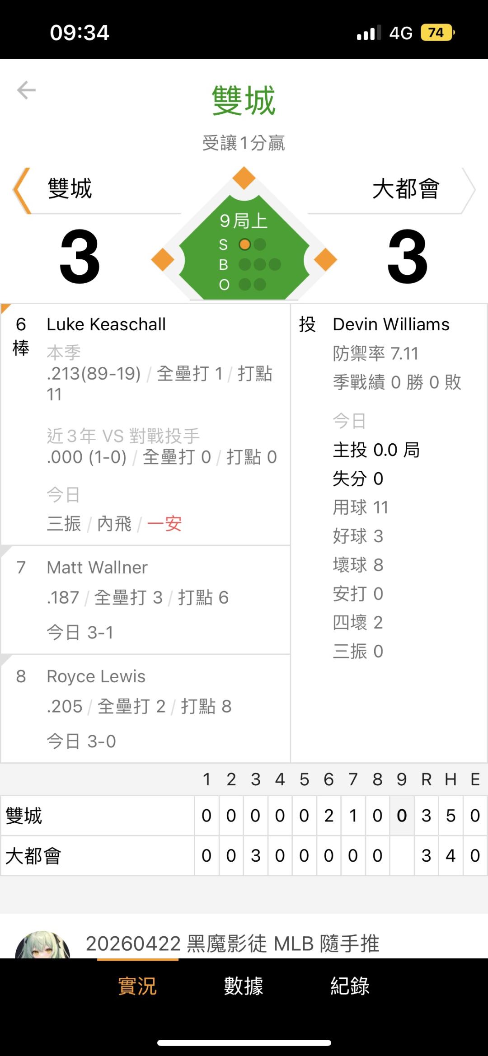Select the 雙城 team arrow on left

tap(22, 190)
